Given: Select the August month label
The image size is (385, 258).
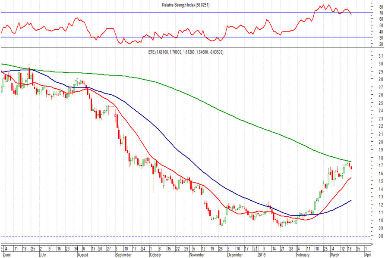Looking at the screenshot, I should pos(83,255).
